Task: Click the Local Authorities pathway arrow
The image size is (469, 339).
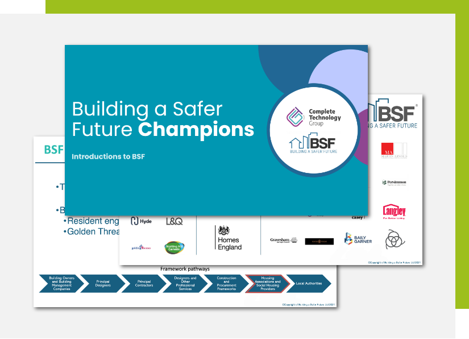Action: click(x=309, y=283)
